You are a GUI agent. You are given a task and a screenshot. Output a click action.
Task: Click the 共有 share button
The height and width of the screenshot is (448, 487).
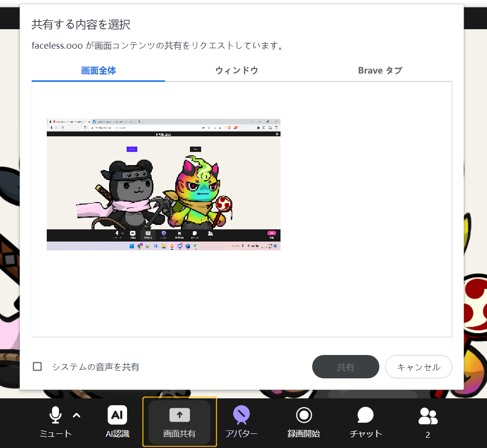coord(345,367)
